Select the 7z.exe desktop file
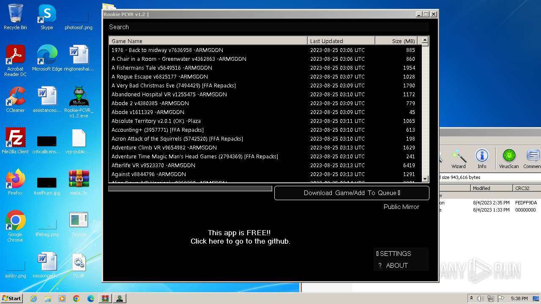 tap(79, 223)
